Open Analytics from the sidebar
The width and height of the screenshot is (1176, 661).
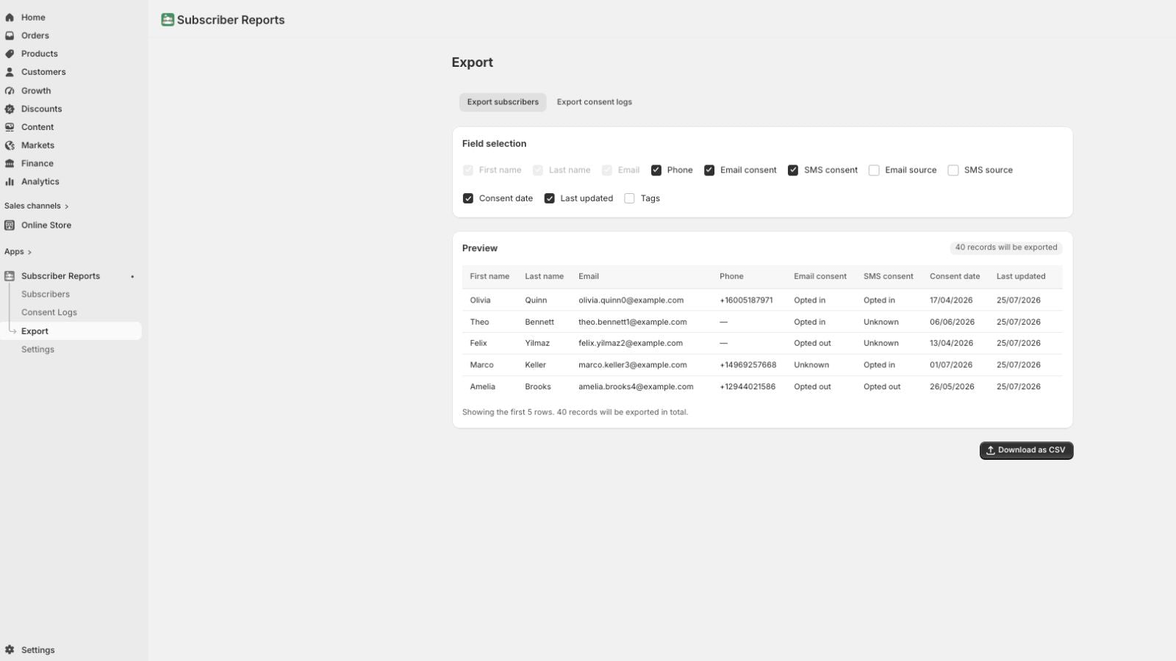(x=40, y=181)
